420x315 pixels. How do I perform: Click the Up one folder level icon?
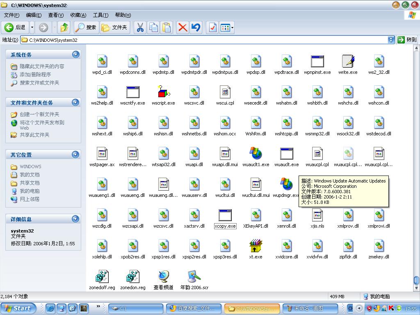pyautogui.click(x=64, y=27)
